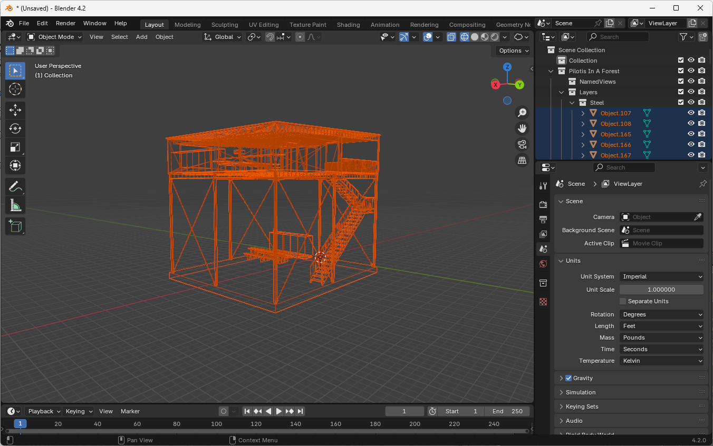Expand Object.166 in outliner
The width and height of the screenshot is (713, 446).
[x=583, y=144]
